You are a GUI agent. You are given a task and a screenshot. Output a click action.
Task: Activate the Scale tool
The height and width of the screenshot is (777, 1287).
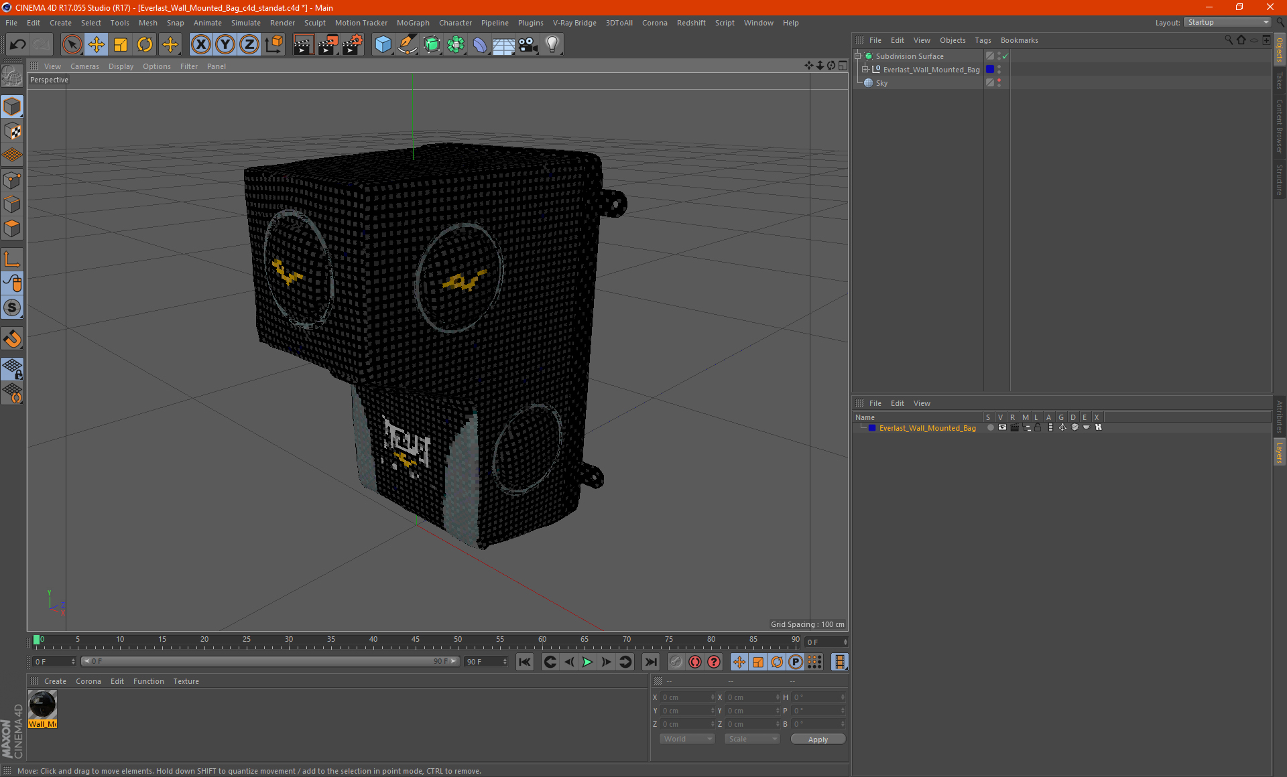121,45
